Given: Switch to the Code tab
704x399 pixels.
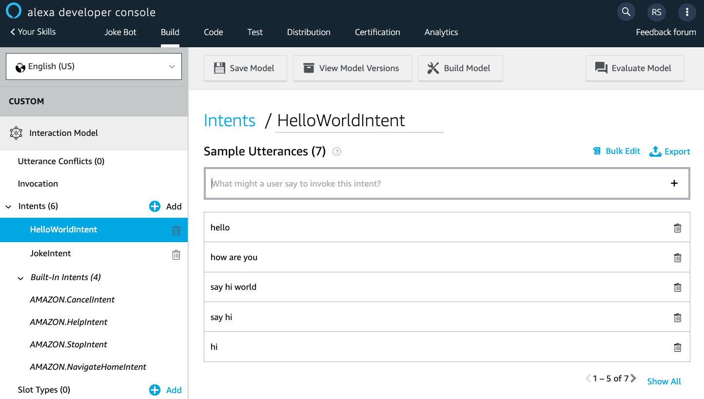Looking at the screenshot, I should [213, 32].
